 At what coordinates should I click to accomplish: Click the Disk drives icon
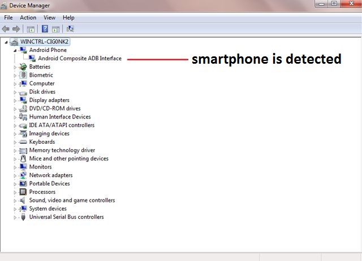23,92
